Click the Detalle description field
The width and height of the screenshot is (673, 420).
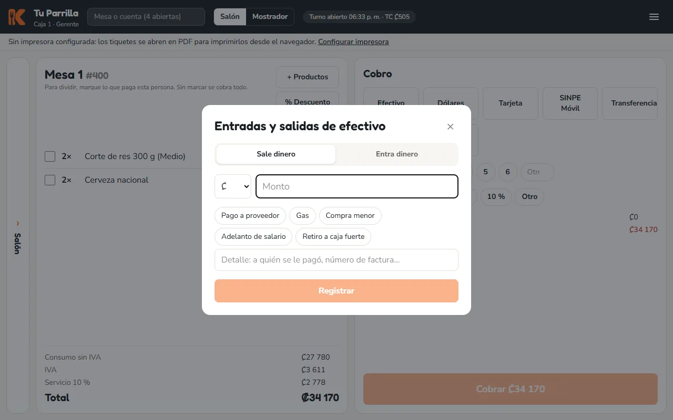coord(336,260)
